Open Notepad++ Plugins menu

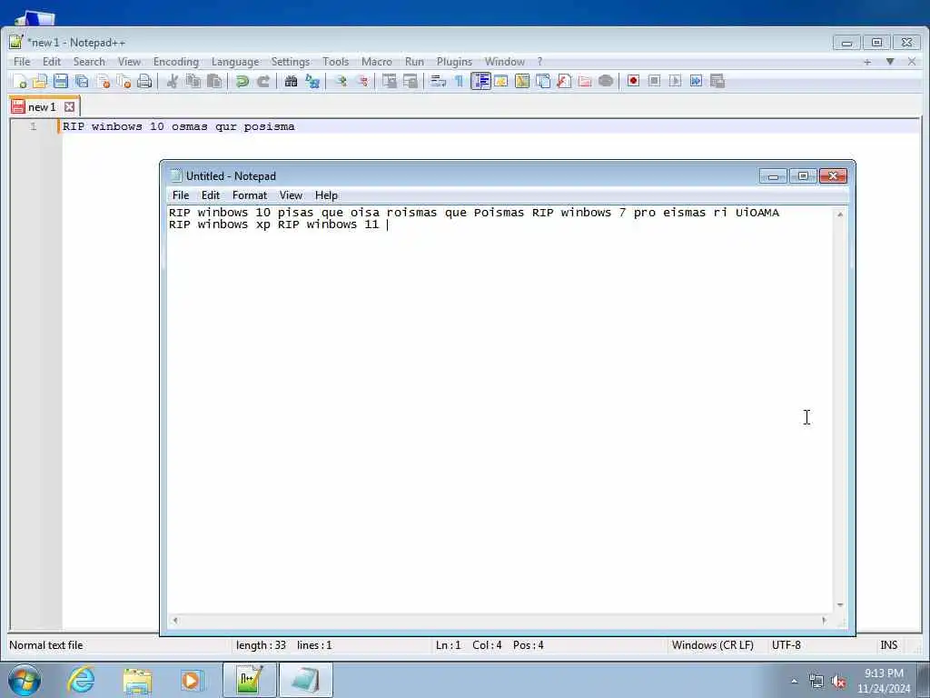454,62
